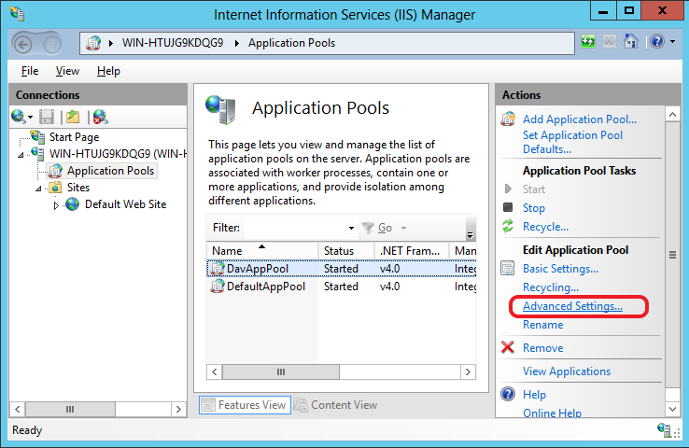Expand breadcrumb arrow after WIN-HTUJG9KDQG9
The image size is (689, 448).
(x=237, y=43)
